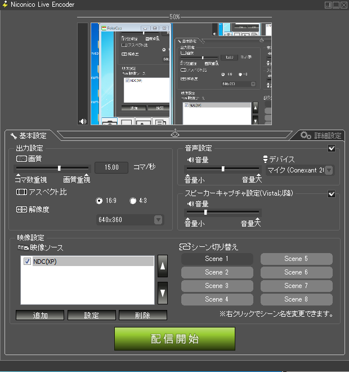Click the speaker icon beside the preview
This screenshot has width=349, height=372.
pos(83,122)
